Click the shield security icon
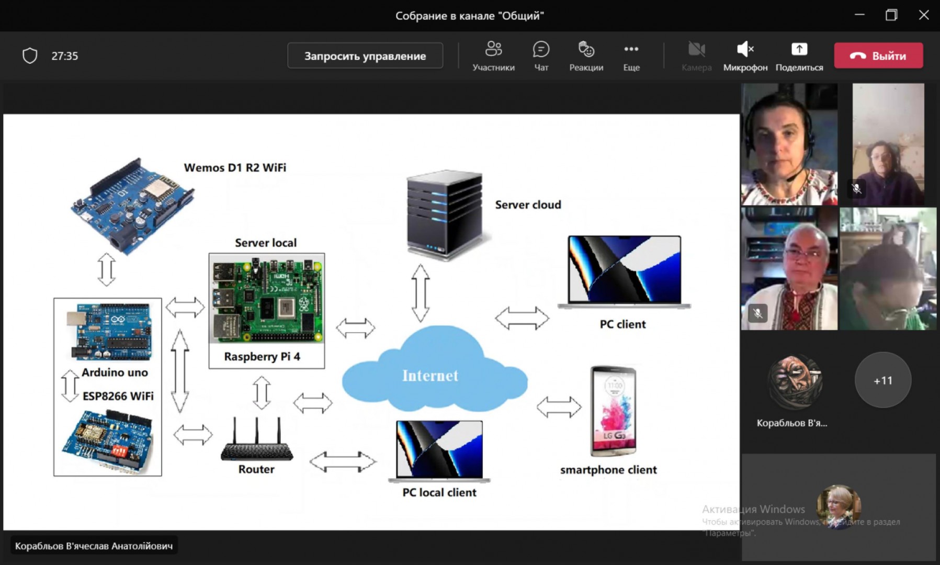The width and height of the screenshot is (940, 565). (30, 55)
